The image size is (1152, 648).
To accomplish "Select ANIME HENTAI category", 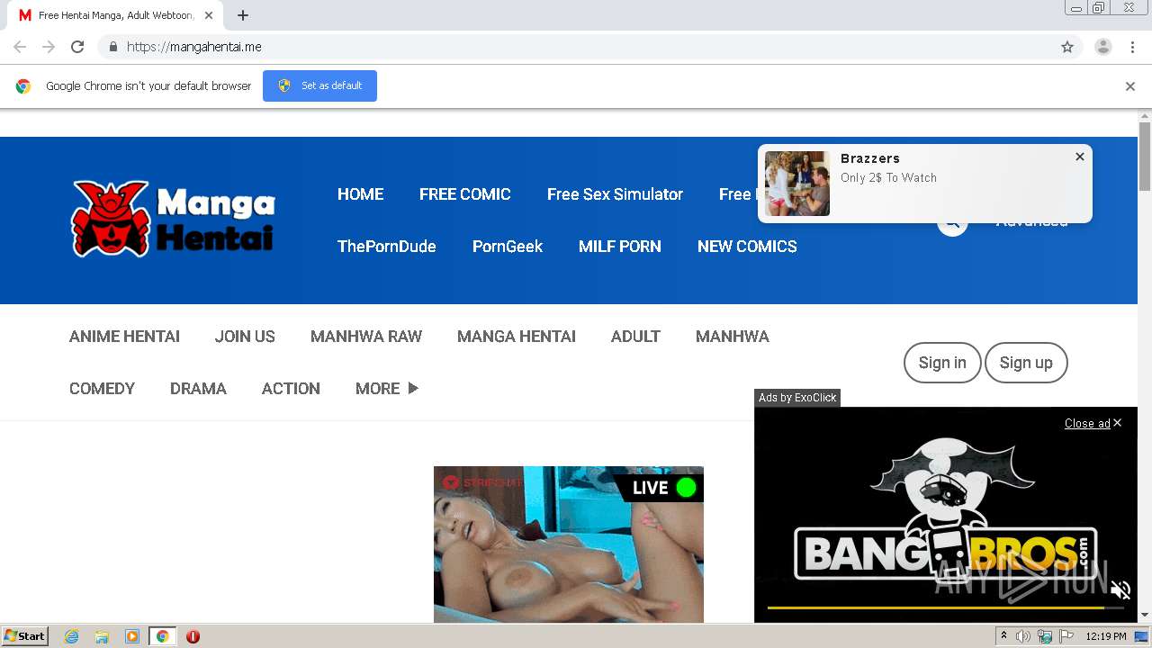I will pyautogui.click(x=124, y=337).
